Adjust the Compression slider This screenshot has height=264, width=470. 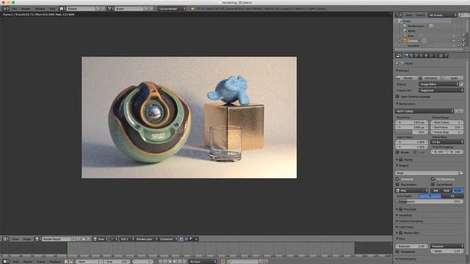[429, 202]
